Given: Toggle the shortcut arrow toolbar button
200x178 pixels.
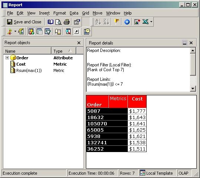Looking at the screenshot, I should click(76, 32).
